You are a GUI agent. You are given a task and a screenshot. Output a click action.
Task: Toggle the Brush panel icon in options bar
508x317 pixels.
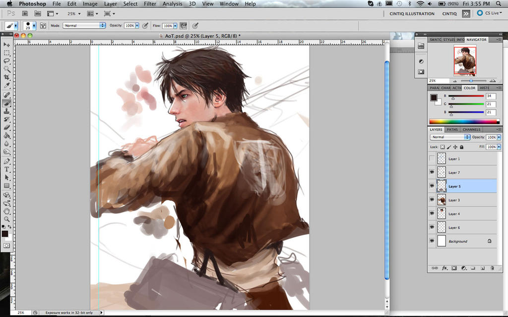pyautogui.click(x=43, y=26)
